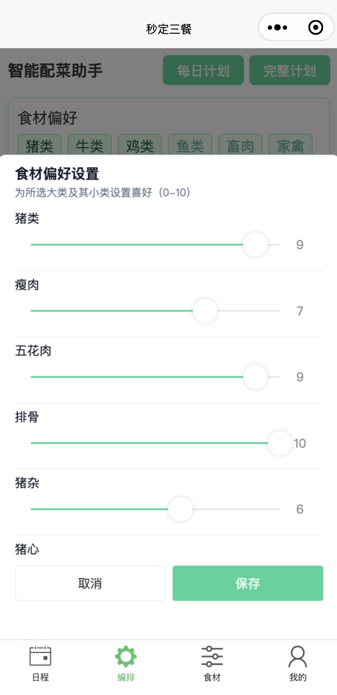Image resolution: width=337 pixels, height=695 pixels.
Task: Select the 牛类 category tag
Action: click(x=89, y=146)
